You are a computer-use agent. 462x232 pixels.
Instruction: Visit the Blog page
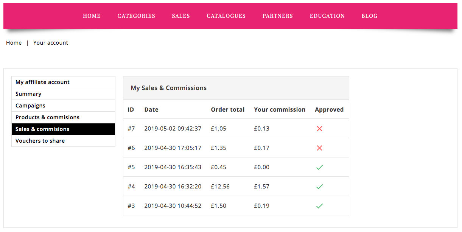click(369, 16)
